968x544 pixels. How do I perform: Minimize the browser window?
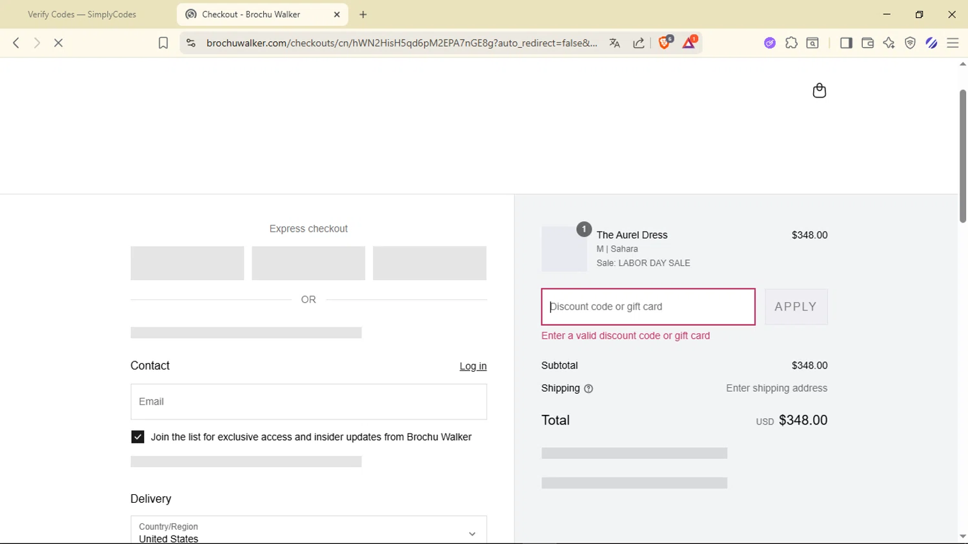[887, 14]
